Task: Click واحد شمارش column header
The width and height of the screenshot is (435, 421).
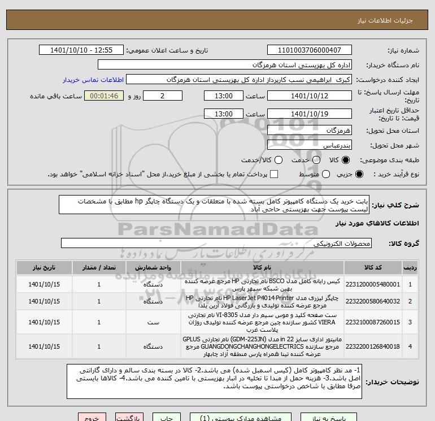Action: coord(153,267)
